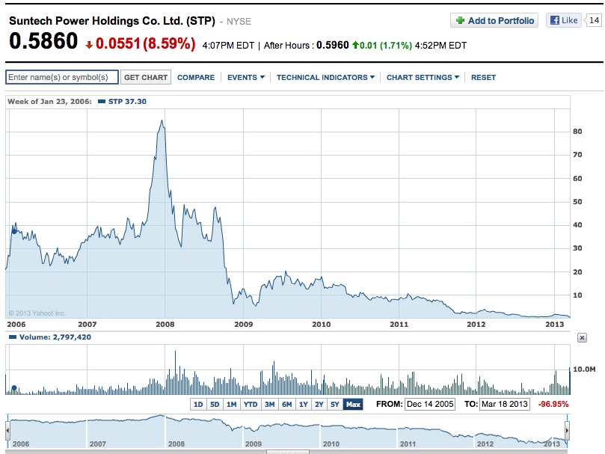The width and height of the screenshot is (605, 454).
Task: Switch to YTD time range
Action: [x=251, y=405]
